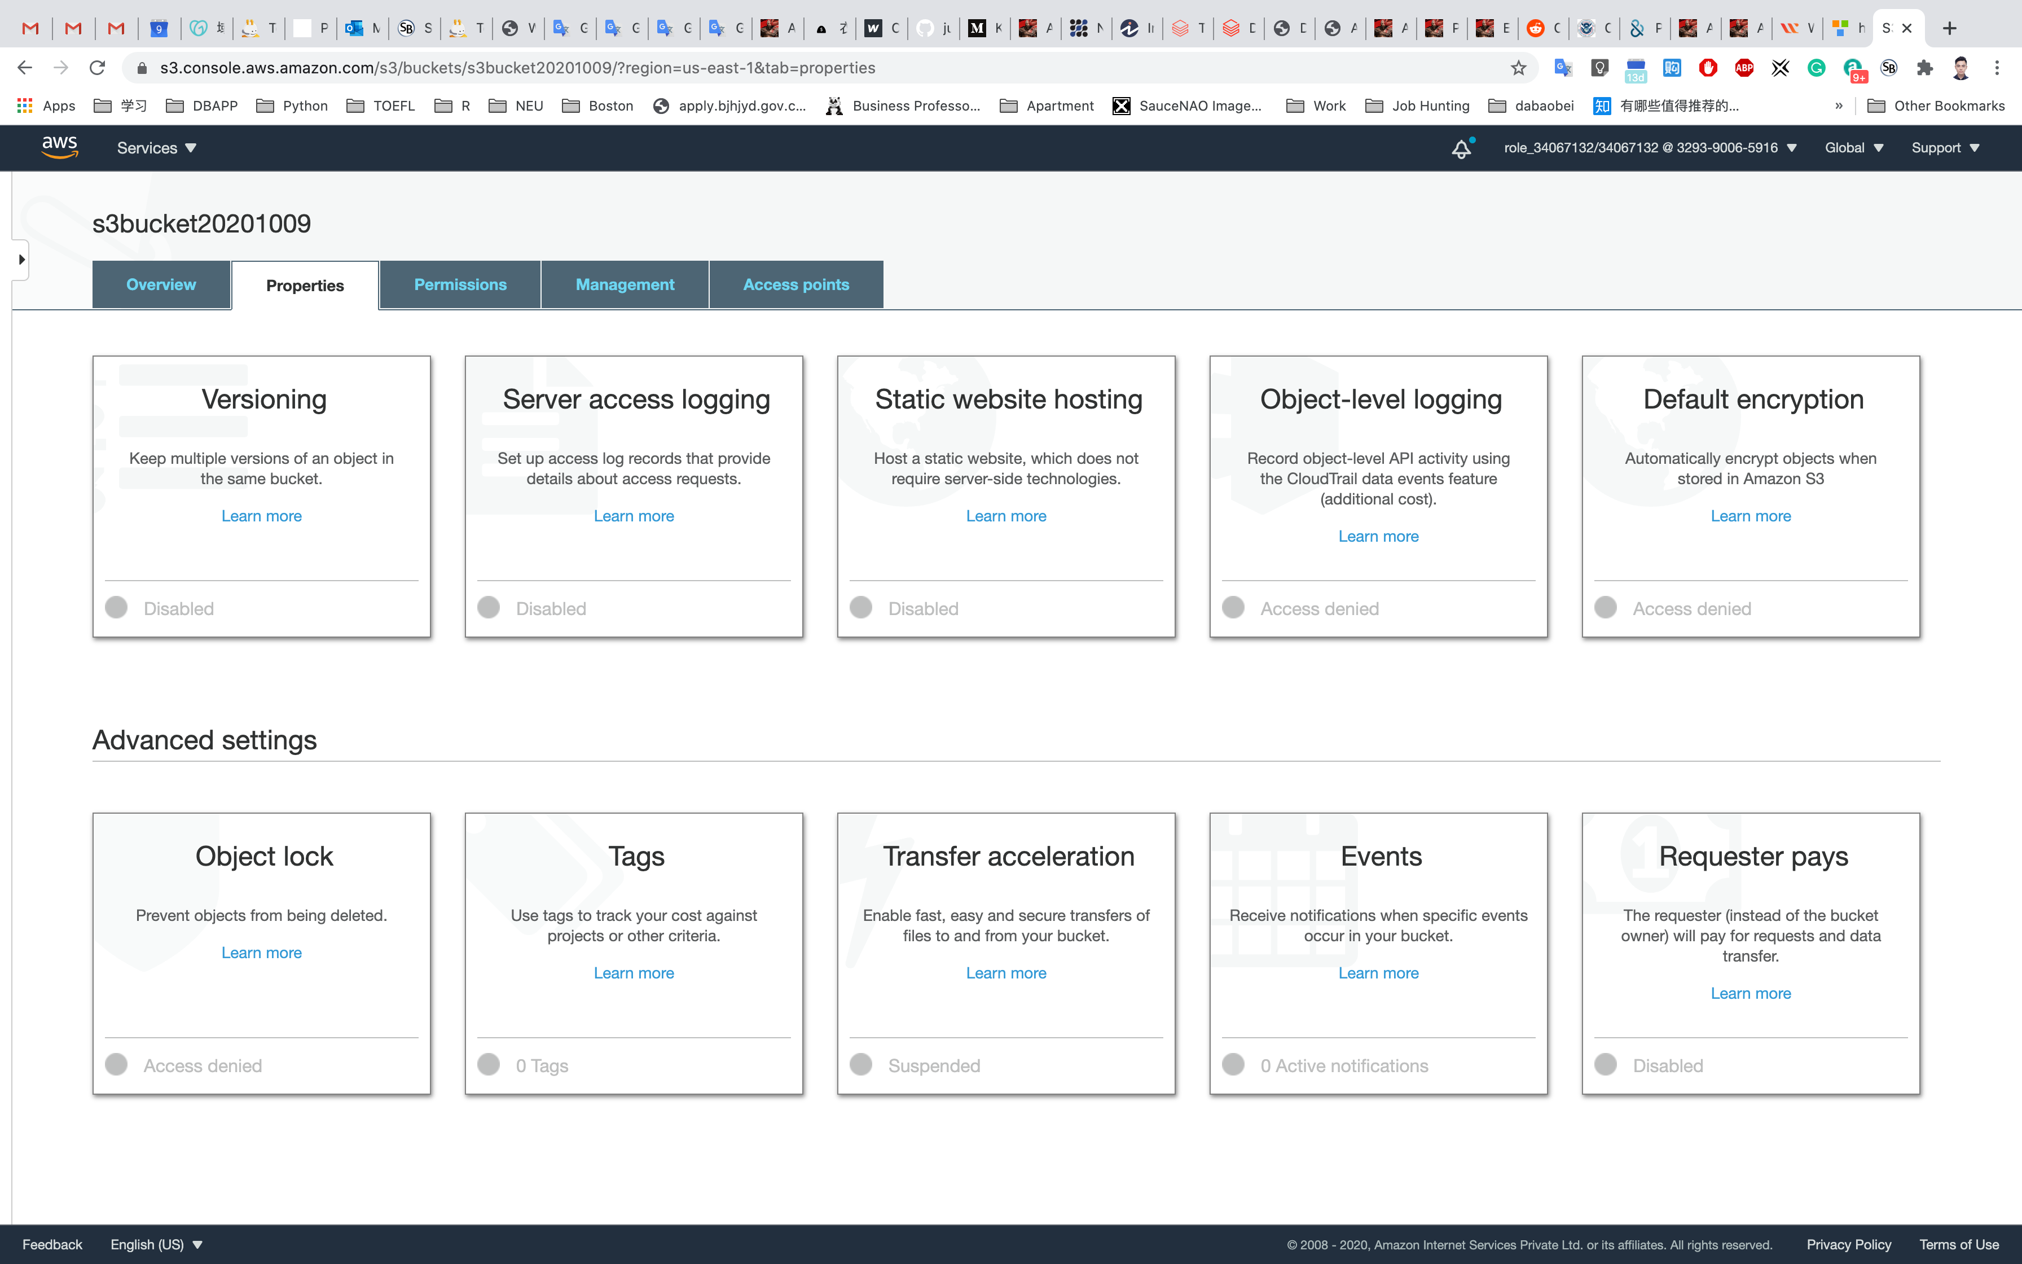Select the Transfer acceleration Suspended indicator
The width and height of the screenshot is (2022, 1264).
tap(860, 1064)
